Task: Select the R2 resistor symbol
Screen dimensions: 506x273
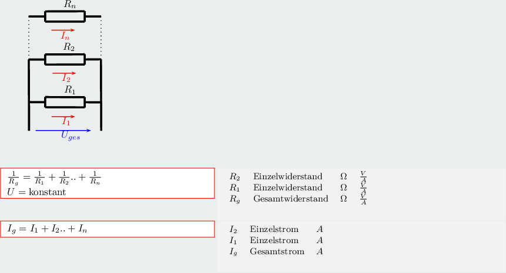Action: [x=65, y=60]
